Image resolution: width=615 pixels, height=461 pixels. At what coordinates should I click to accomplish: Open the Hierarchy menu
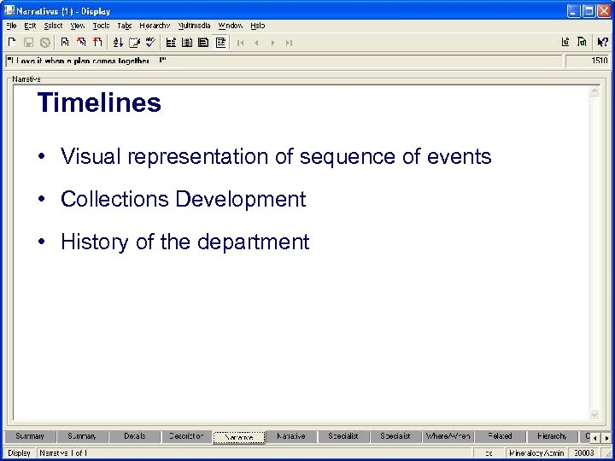[x=155, y=26]
